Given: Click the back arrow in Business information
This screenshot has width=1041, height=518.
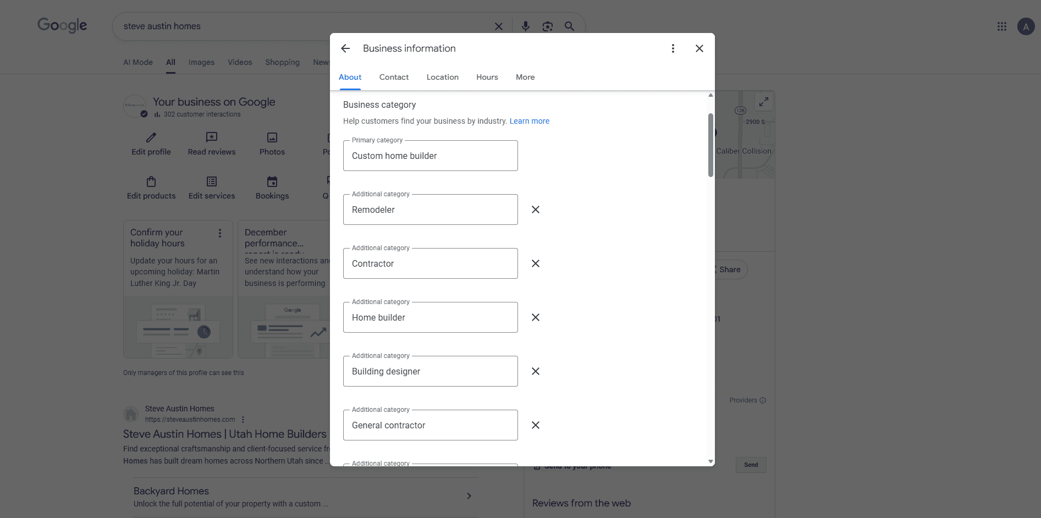Looking at the screenshot, I should [345, 48].
